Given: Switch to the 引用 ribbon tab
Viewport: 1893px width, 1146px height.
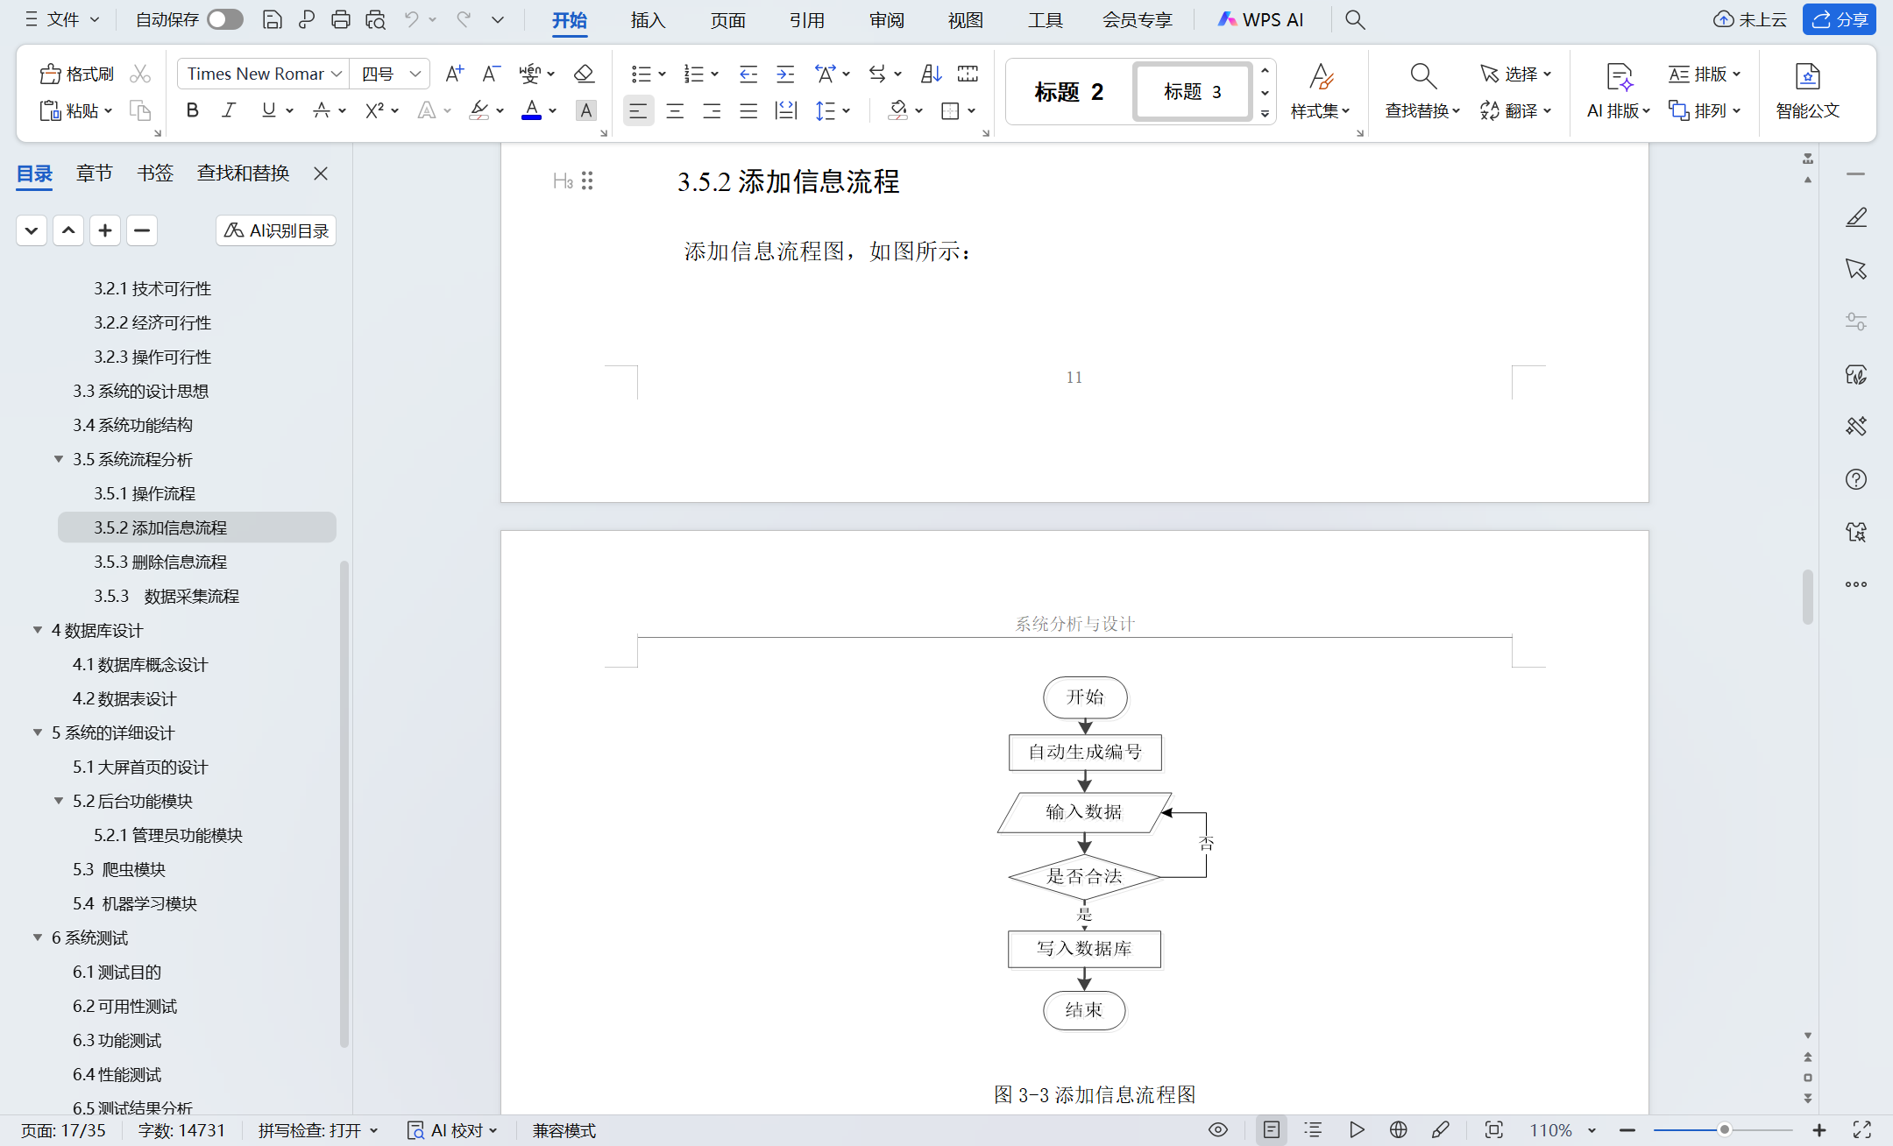Looking at the screenshot, I should [806, 19].
